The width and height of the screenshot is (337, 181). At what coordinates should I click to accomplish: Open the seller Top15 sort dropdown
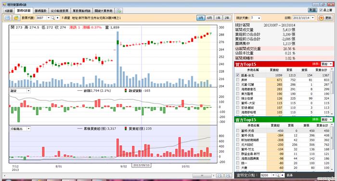(x=331, y=120)
